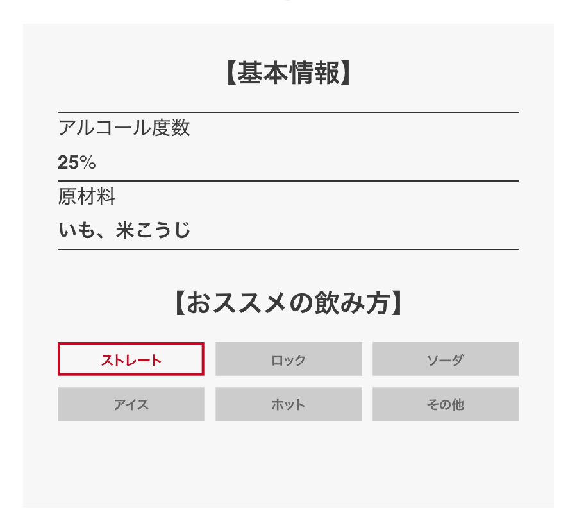Click the word 米こうじ in ingredients
Viewport: 577px width, 521px height.
pyautogui.click(x=153, y=230)
